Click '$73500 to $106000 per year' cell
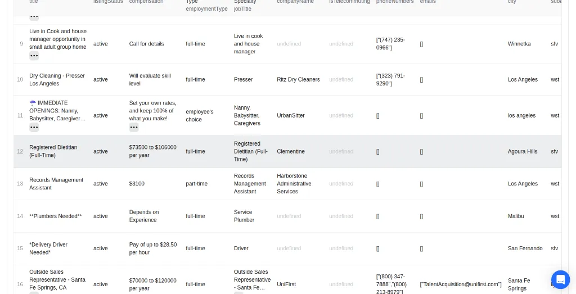The height and width of the screenshot is (294, 576). pyautogui.click(x=153, y=151)
